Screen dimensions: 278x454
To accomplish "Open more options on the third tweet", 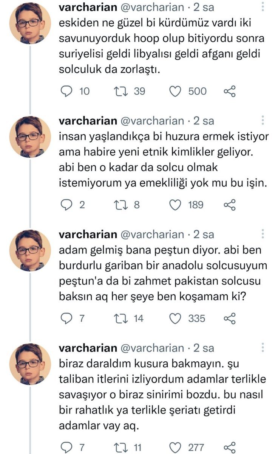I will (x=263, y=234).
